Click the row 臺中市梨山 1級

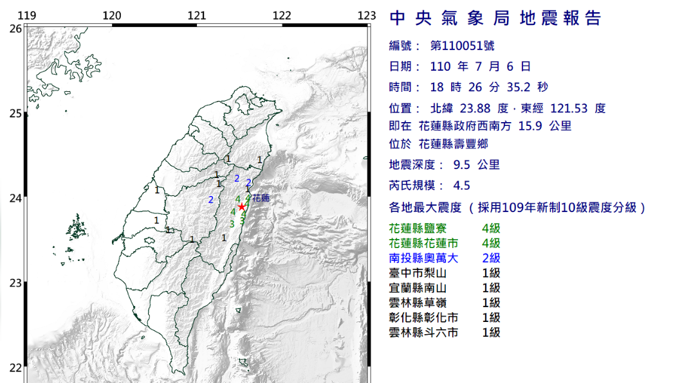[445, 272]
